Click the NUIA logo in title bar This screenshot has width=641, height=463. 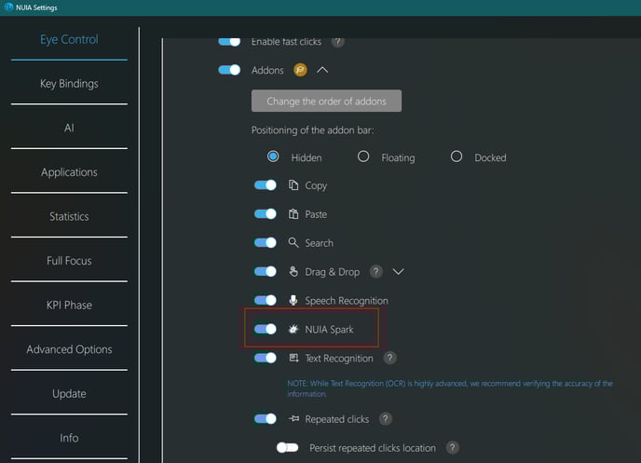8,7
